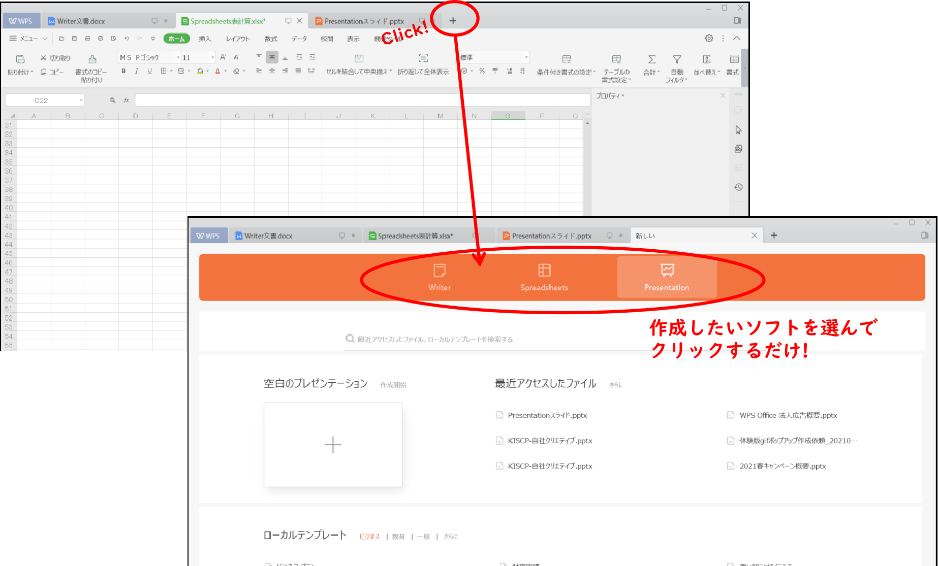Toggle middle vertical alignment button
The width and height of the screenshot is (938, 566).
pos(272,57)
